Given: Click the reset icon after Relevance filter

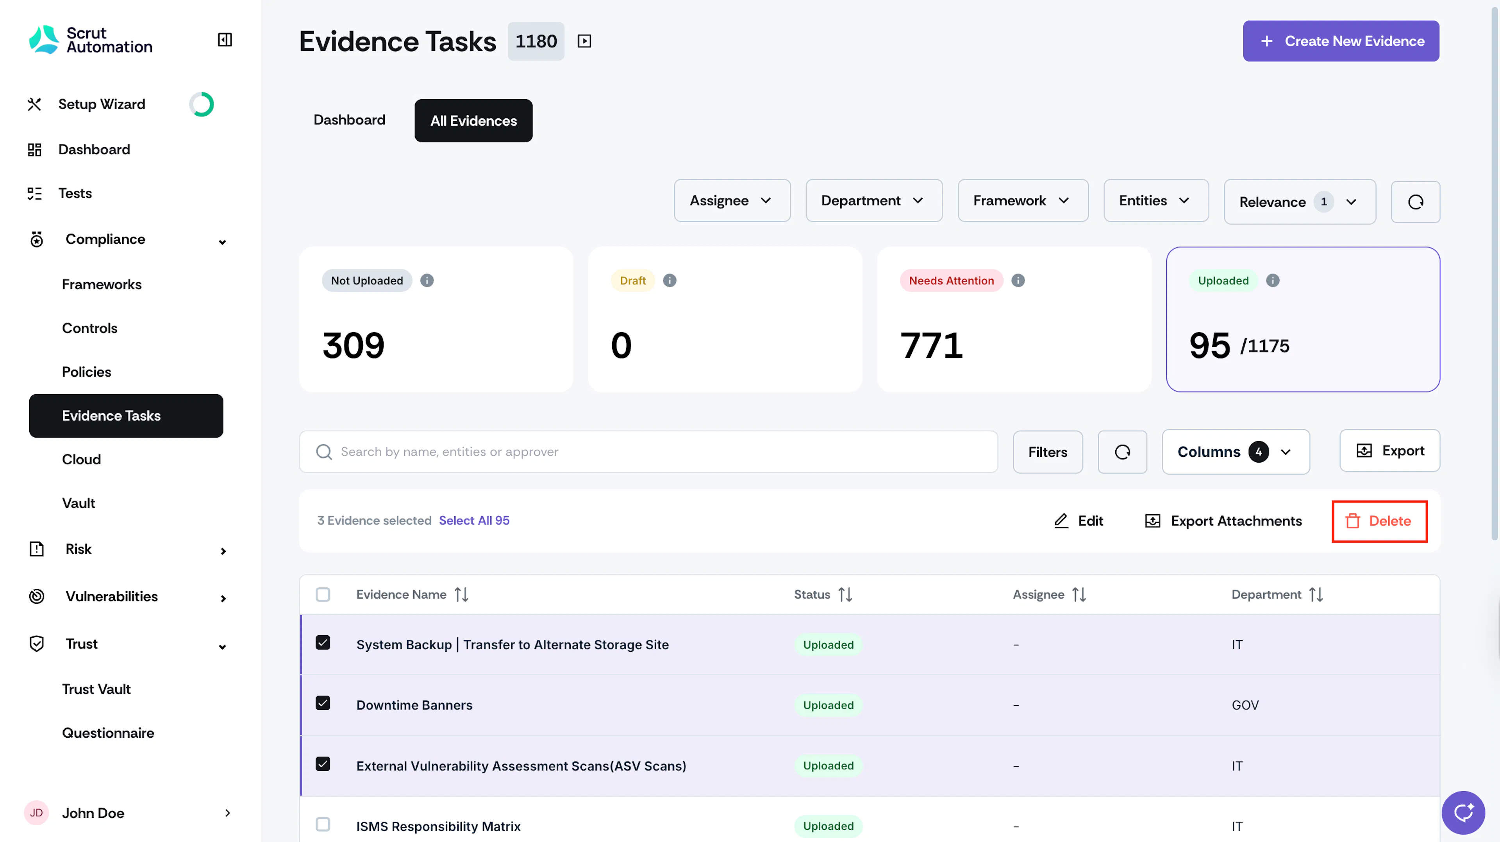Looking at the screenshot, I should [x=1416, y=202].
